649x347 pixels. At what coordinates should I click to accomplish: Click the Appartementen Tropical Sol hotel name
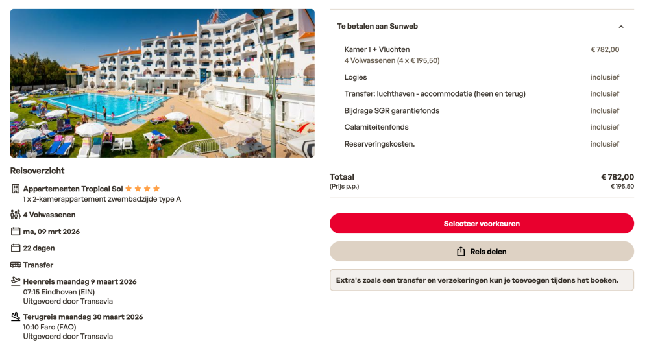point(73,189)
